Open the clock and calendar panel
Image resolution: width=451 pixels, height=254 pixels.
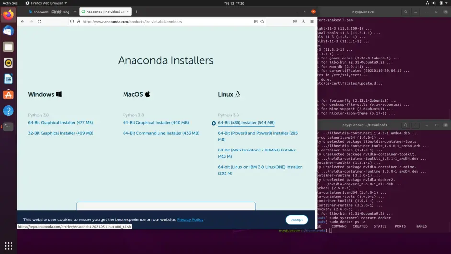234,3
